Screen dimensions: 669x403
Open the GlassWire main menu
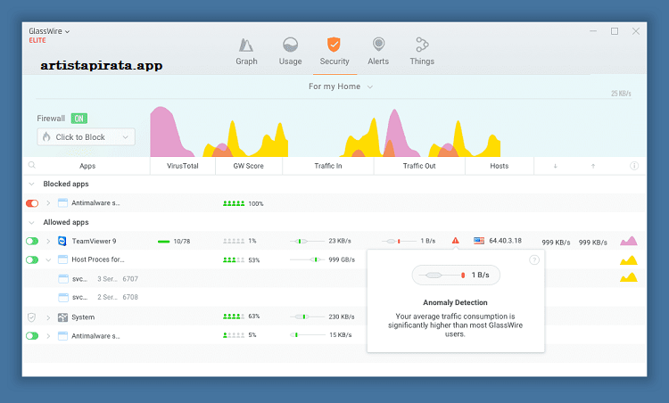(48, 31)
